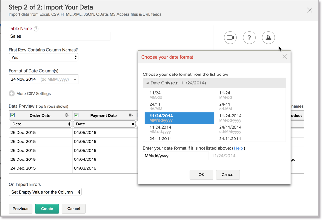Click Cancel at the bottom of the import dialog

coord(73,209)
